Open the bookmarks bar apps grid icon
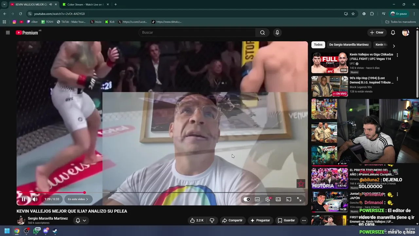419x236 pixels. tap(4, 22)
